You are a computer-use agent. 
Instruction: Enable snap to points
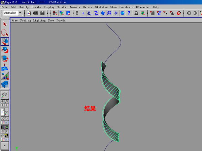point(165,13)
